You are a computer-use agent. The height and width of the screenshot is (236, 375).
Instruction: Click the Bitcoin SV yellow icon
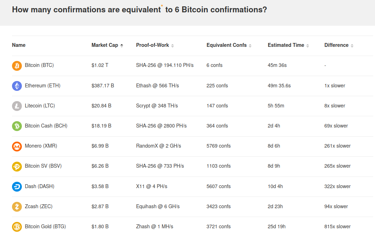[17, 166]
